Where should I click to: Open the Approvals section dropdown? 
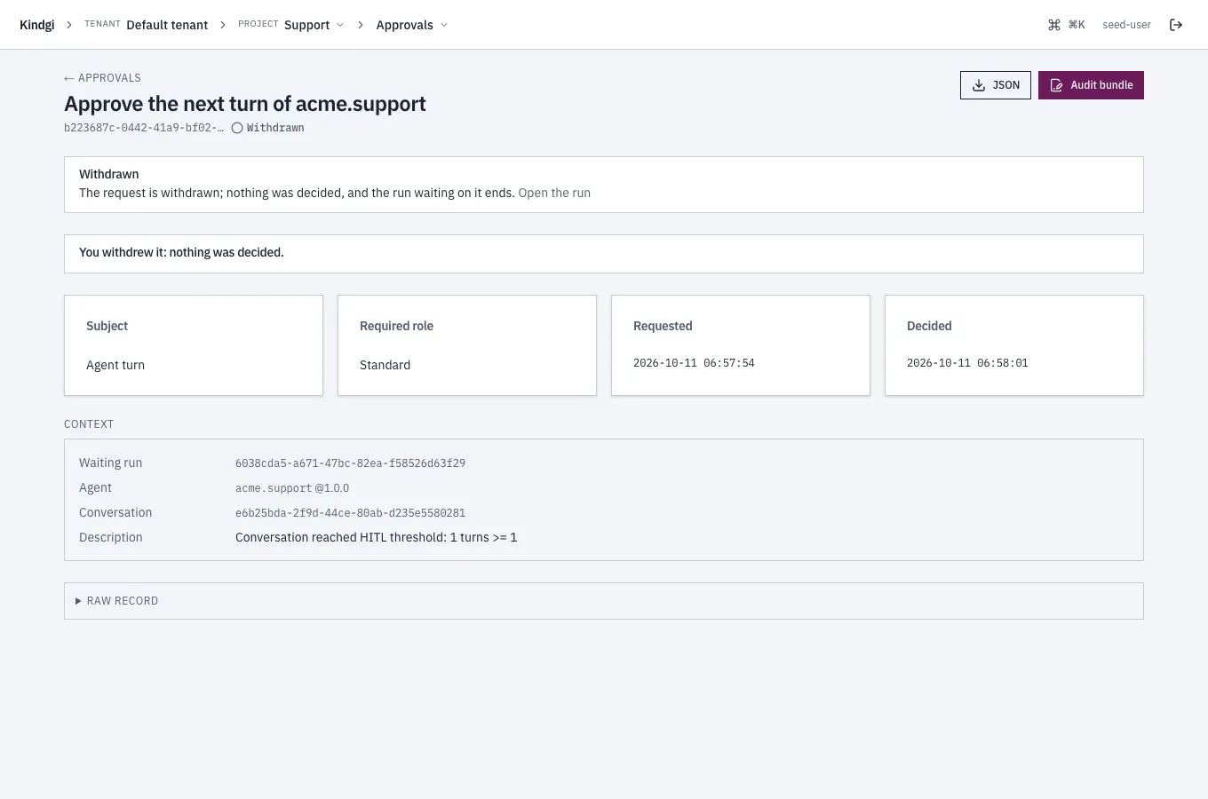412,25
